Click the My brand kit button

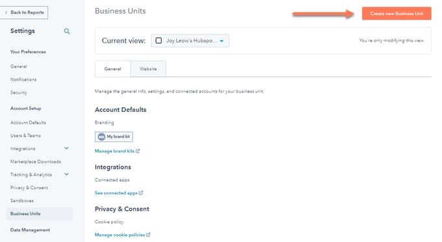pyautogui.click(x=114, y=137)
